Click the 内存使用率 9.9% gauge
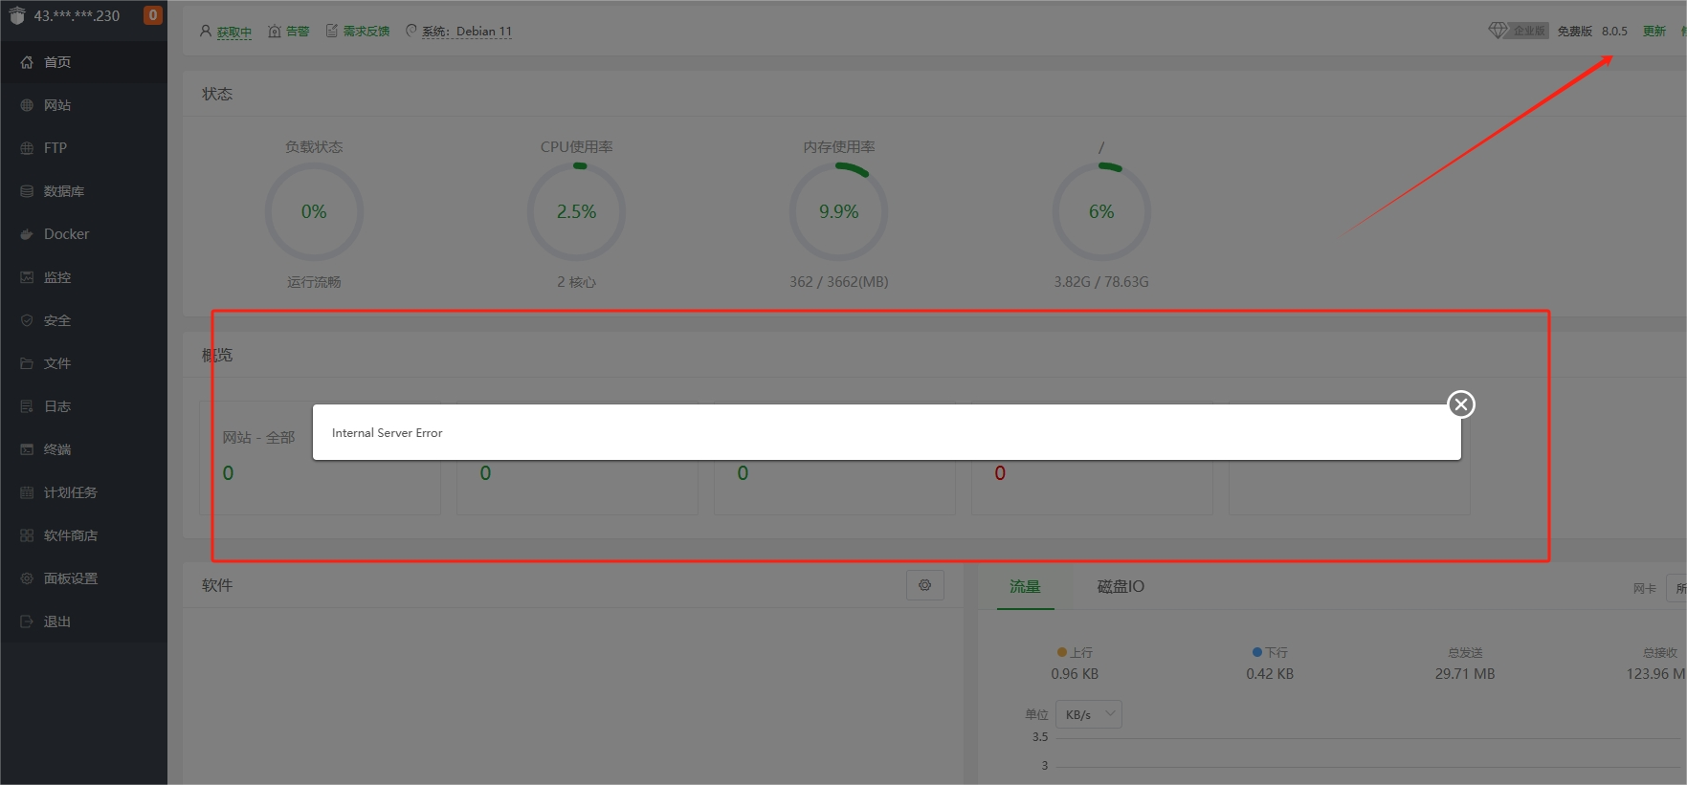This screenshot has height=785, width=1687. pyautogui.click(x=838, y=211)
